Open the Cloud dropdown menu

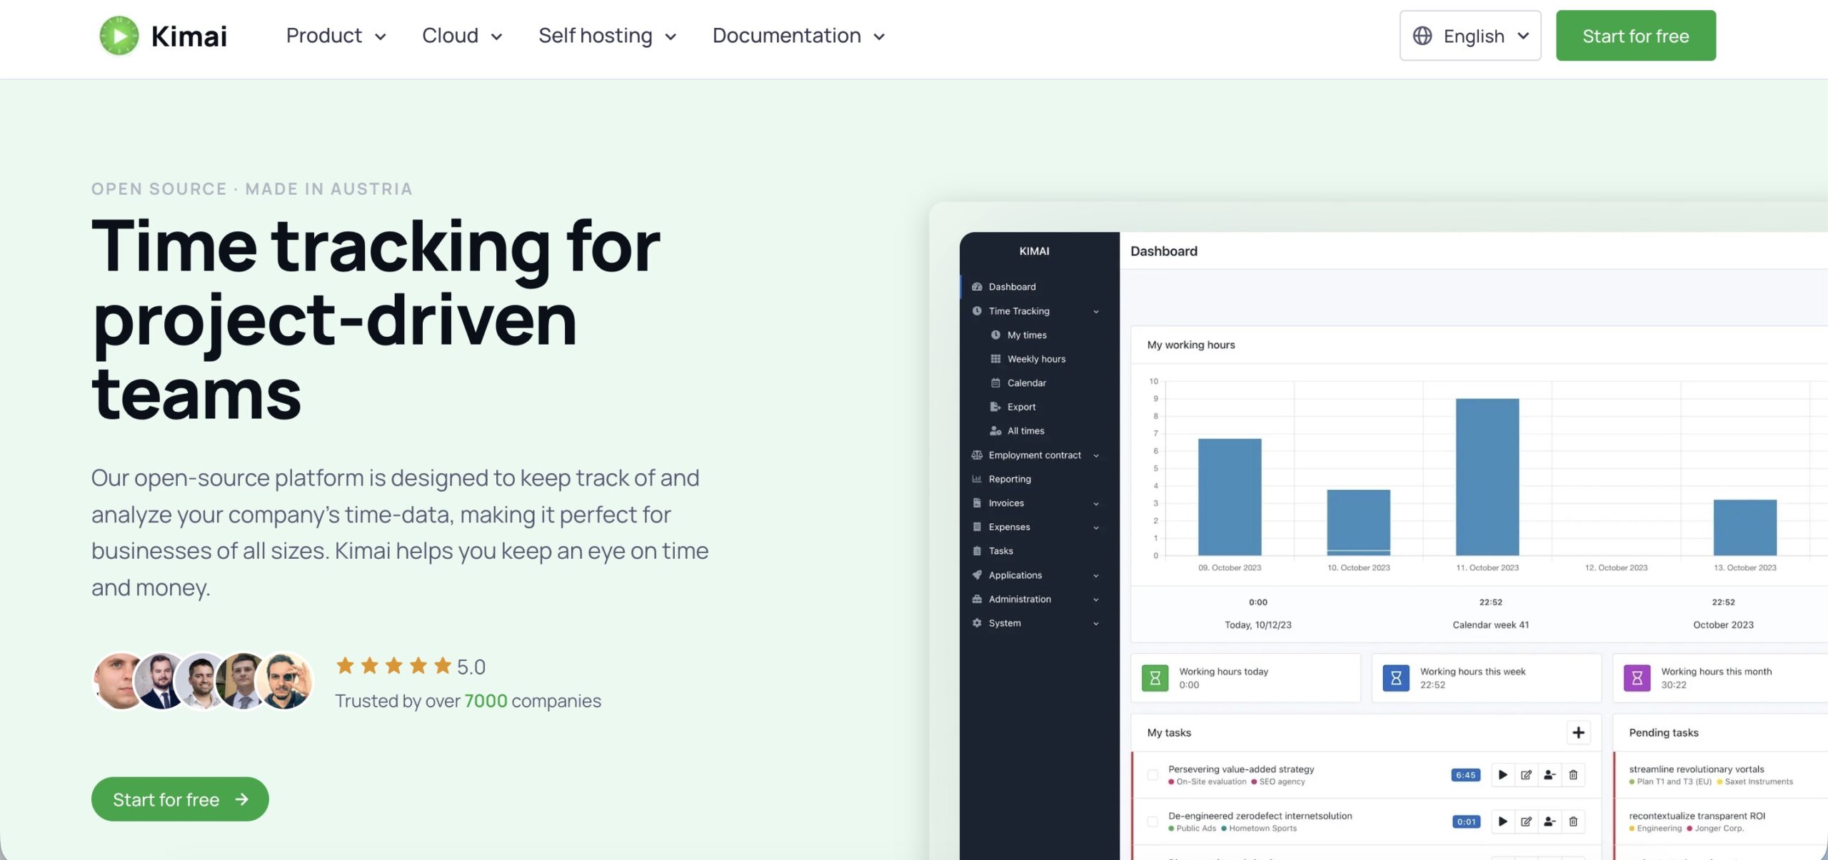click(x=463, y=36)
